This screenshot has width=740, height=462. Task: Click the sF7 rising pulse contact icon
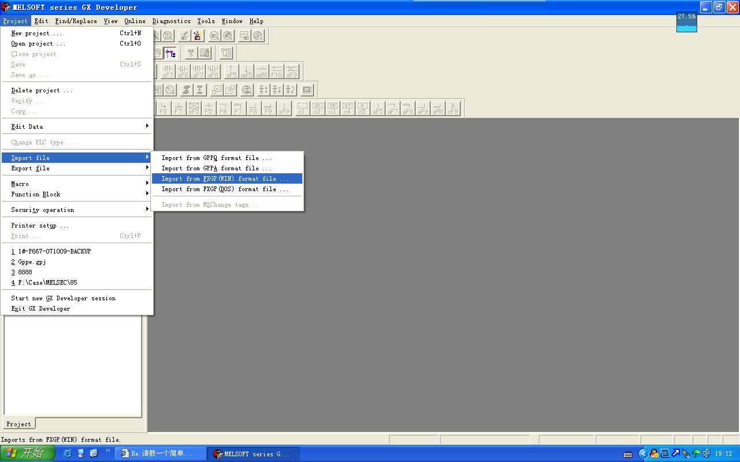coord(168,71)
